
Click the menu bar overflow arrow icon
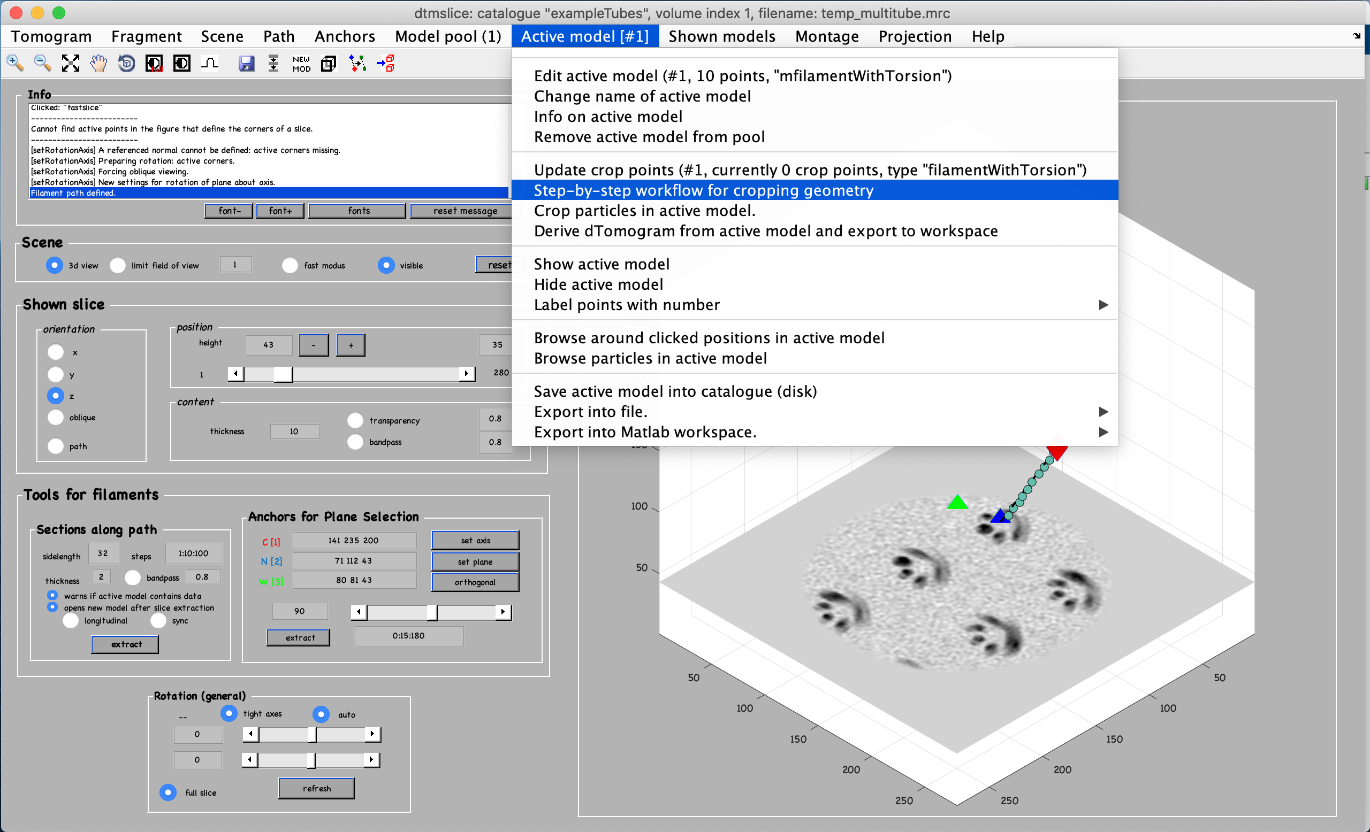coord(1357,36)
